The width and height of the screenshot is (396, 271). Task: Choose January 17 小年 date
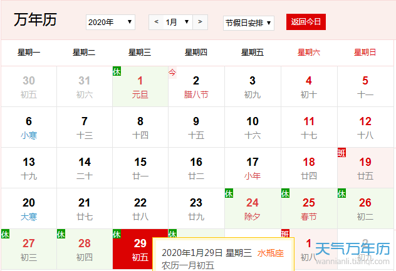pyautogui.click(x=253, y=168)
